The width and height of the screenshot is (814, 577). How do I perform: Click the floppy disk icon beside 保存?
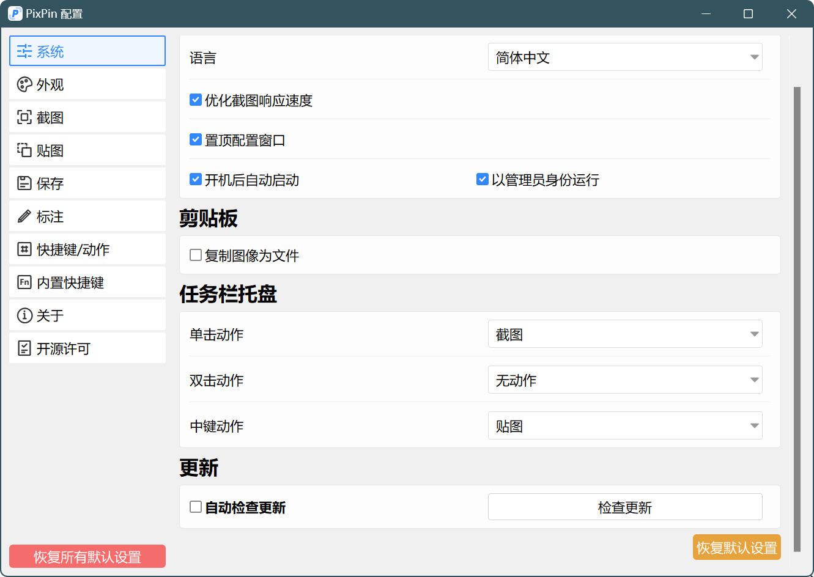(x=24, y=183)
